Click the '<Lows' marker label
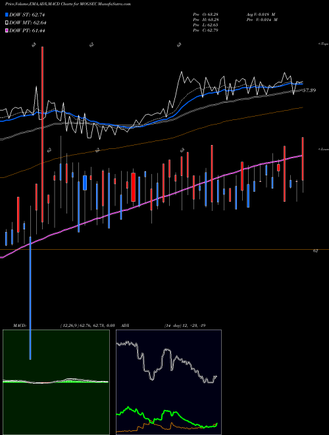 click(x=323, y=149)
